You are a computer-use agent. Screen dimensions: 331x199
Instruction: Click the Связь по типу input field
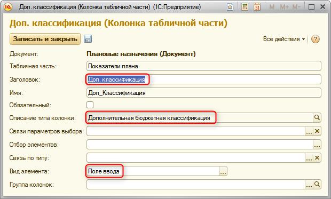(x=196, y=158)
